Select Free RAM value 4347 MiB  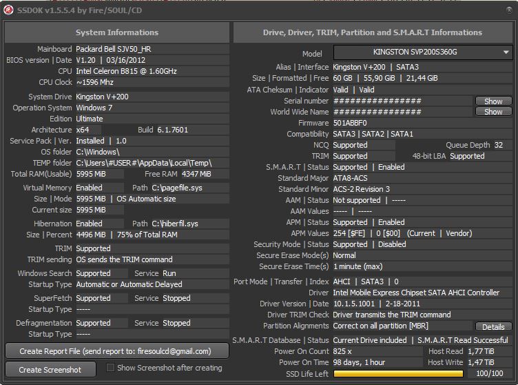tap(196, 174)
